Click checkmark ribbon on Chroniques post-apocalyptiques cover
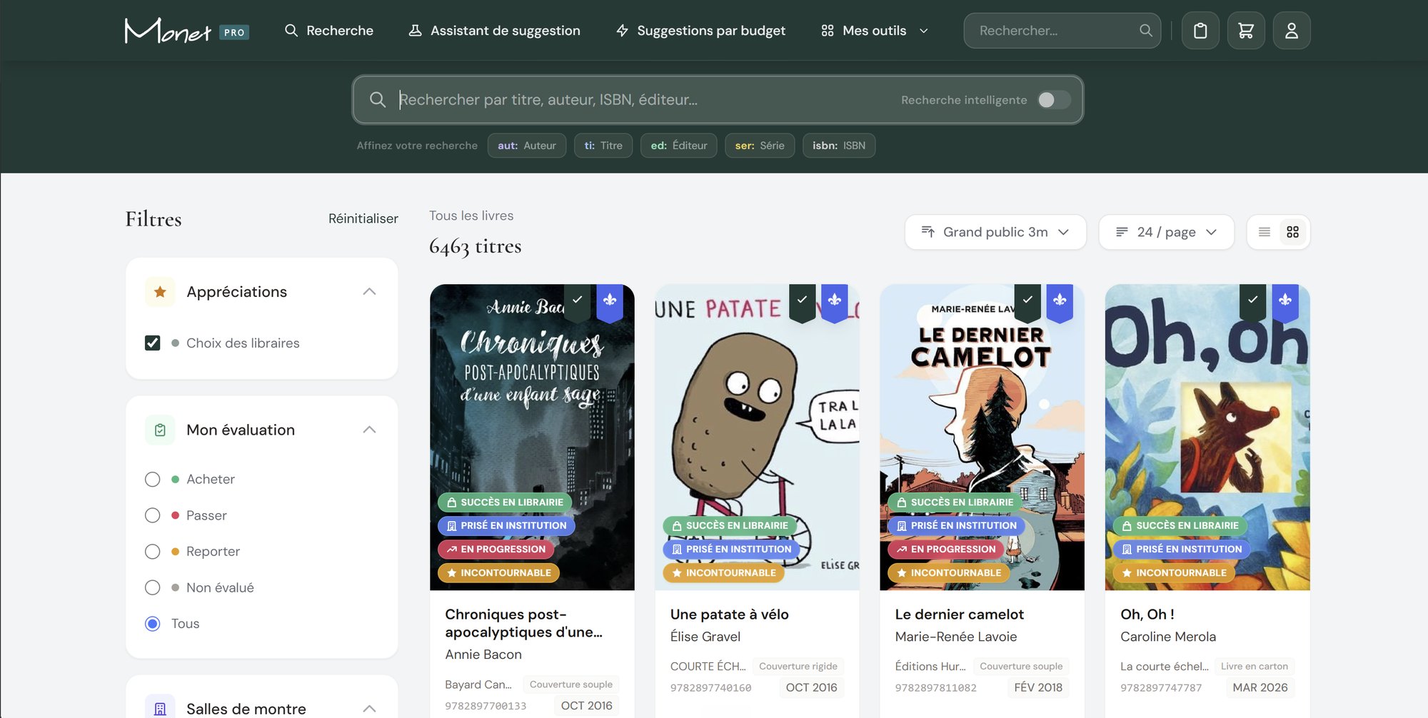Image resolution: width=1428 pixels, height=718 pixels. (x=577, y=303)
